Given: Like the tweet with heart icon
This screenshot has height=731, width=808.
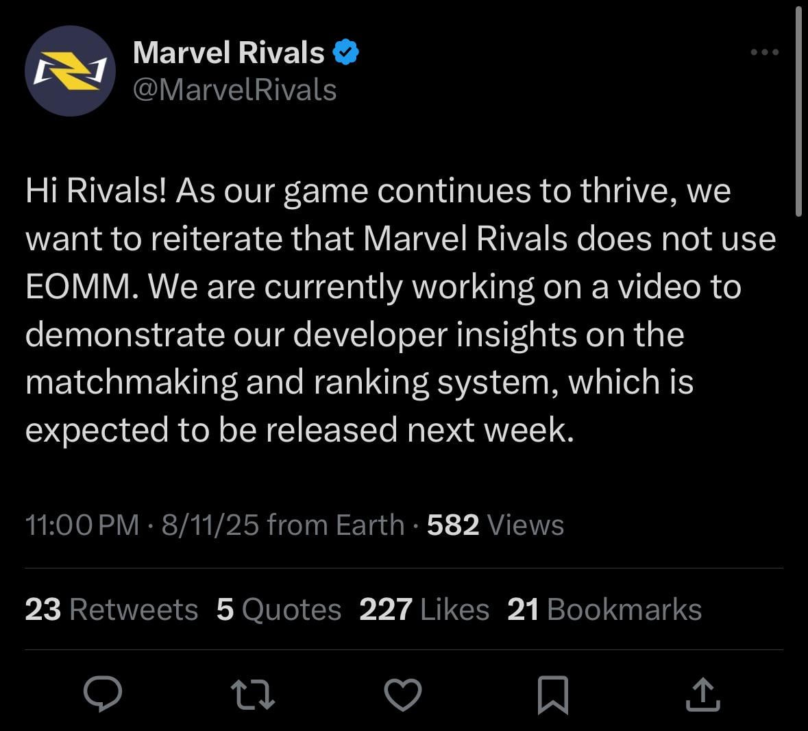Looking at the screenshot, I should click(403, 695).
